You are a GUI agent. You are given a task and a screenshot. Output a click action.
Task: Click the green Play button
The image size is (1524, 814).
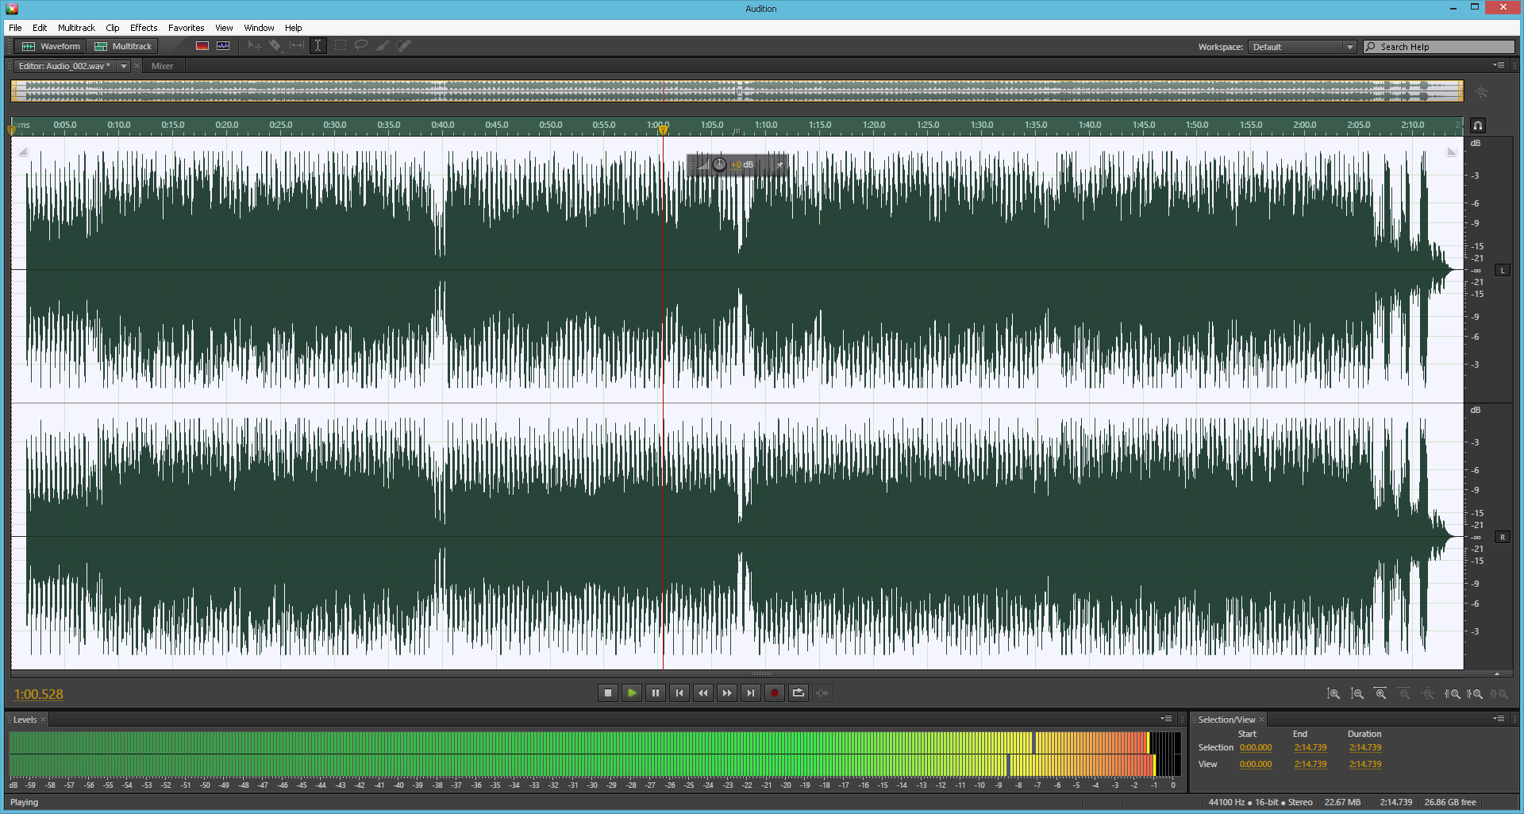pyautogui.click(x=632, y=693)
